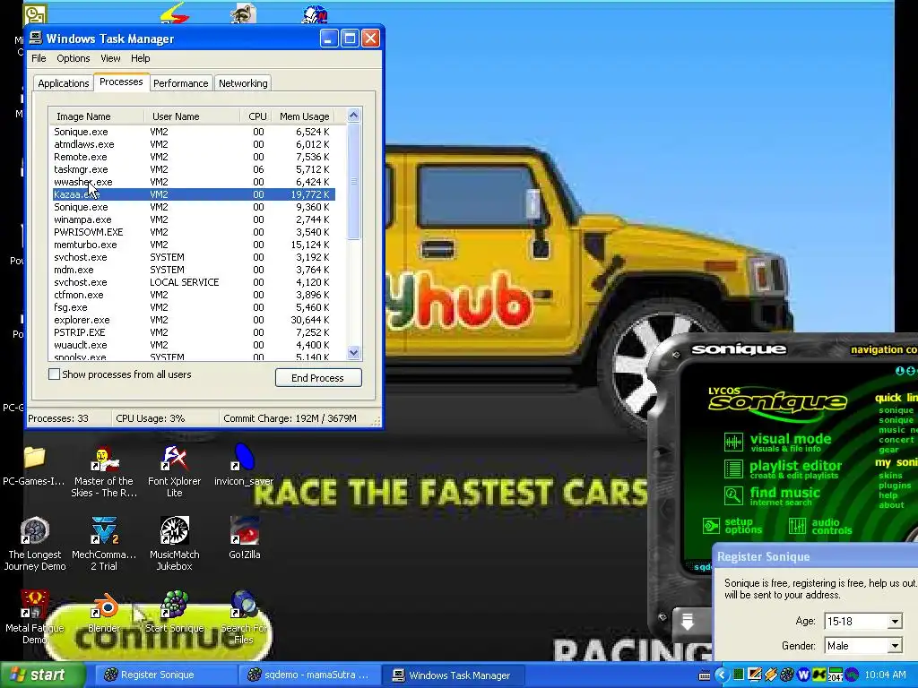Select Search For Files desktop shortcut
918x688 pixels.
(x=244, y=618)
